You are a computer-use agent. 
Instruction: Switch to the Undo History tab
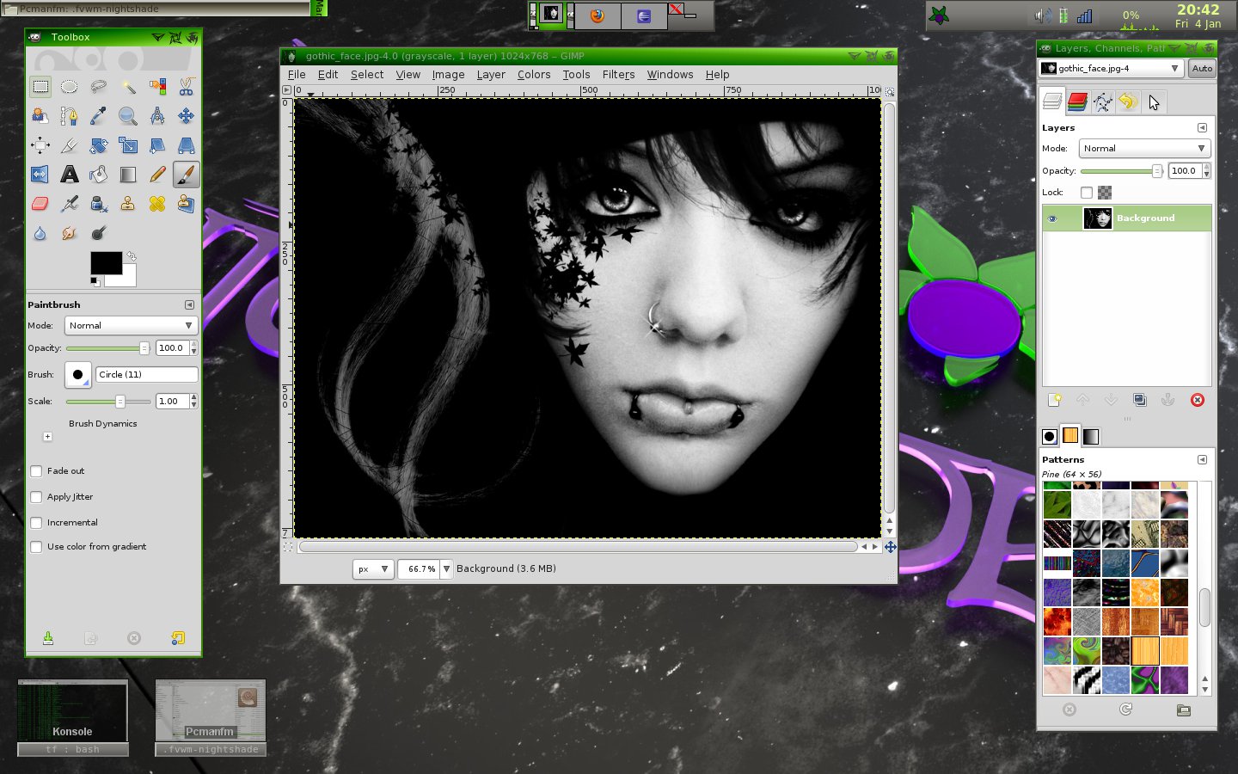click(1128, 102)
